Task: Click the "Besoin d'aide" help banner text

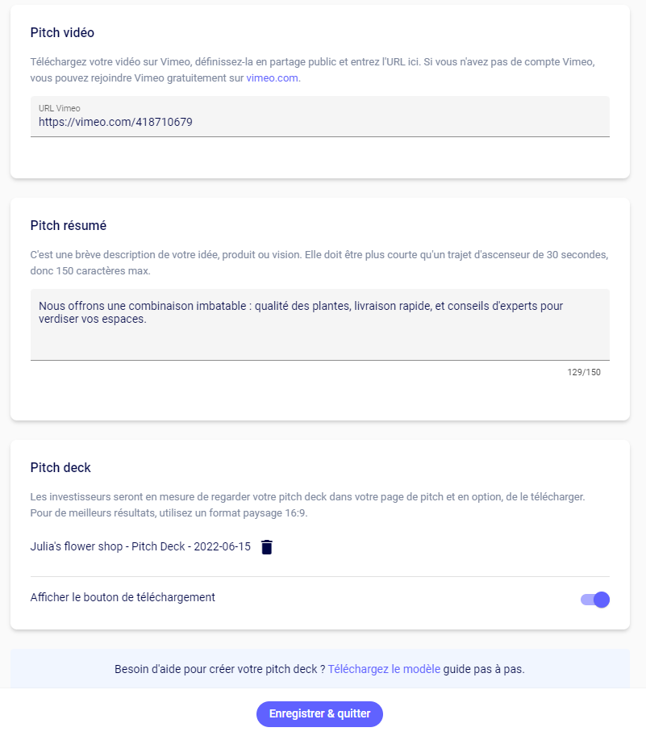Action: pos(219,669)
